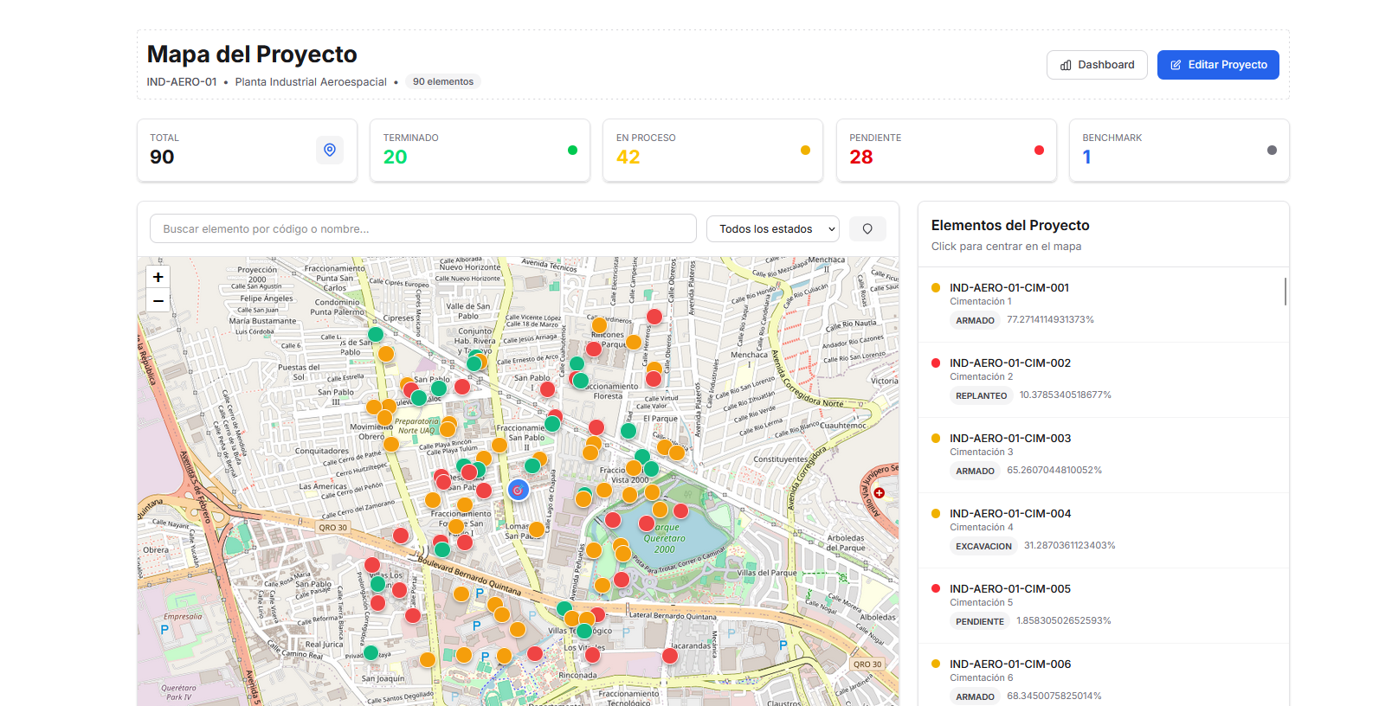The width and height of the screenshot is (1379, 706).
Task: Click the 90 elementos badge
Action: point(443,82)
